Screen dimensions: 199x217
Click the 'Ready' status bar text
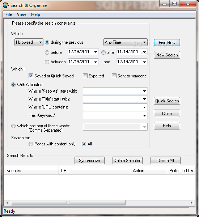[x=9, y=211]
